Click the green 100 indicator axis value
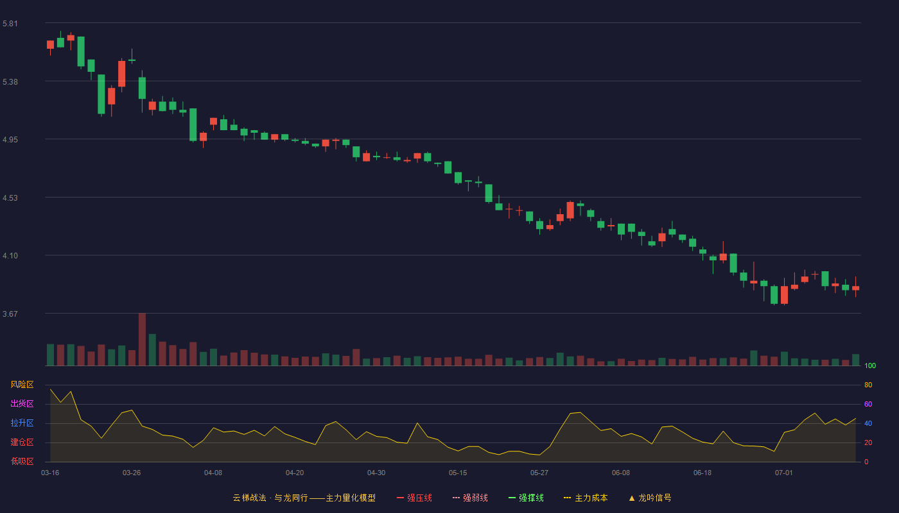 [x=870, y=366]
